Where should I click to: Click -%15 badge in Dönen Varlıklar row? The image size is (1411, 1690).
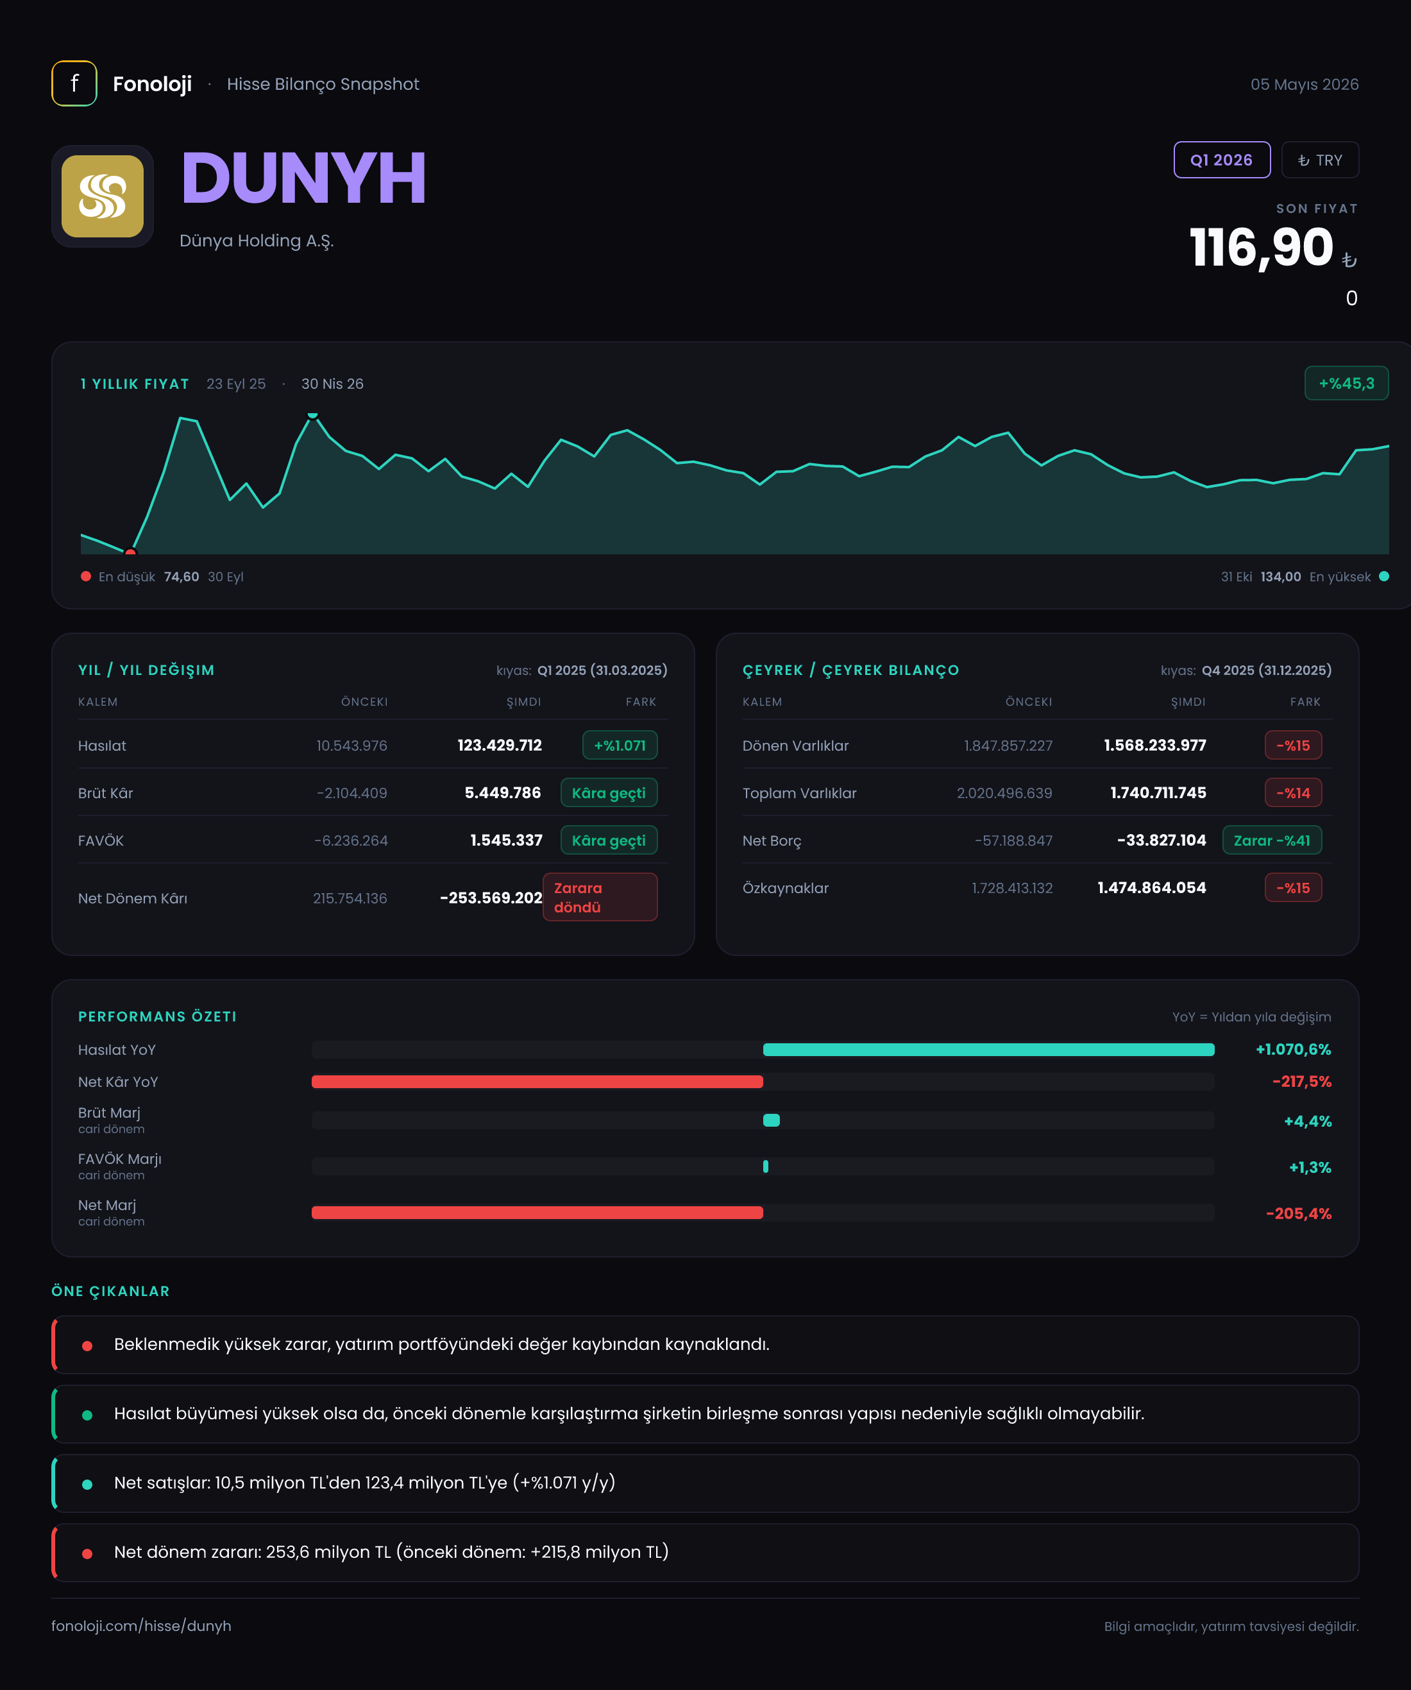tap(1294, 745)
